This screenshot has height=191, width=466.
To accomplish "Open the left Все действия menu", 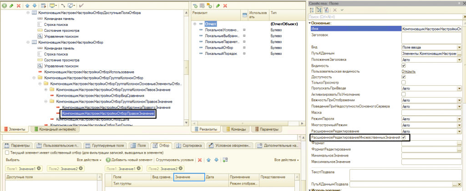I will tap(89, 160).
